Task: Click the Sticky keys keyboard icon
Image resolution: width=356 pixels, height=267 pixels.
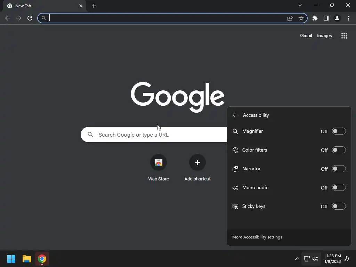Action: tap(235, 207)
